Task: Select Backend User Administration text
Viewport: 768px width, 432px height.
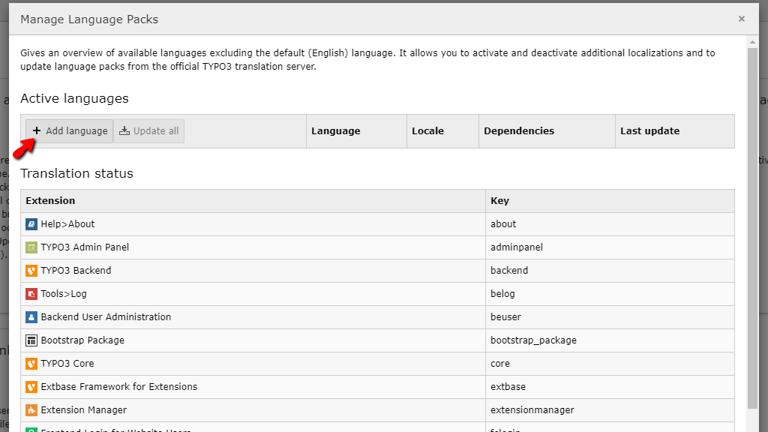Action: (106, 317)
